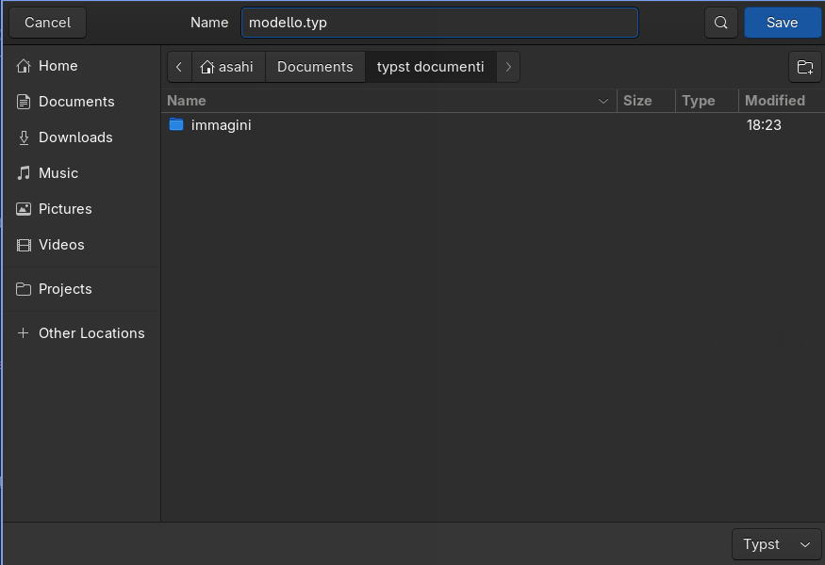
Task: Open the Music sidebar location
Action: point(81,173)
